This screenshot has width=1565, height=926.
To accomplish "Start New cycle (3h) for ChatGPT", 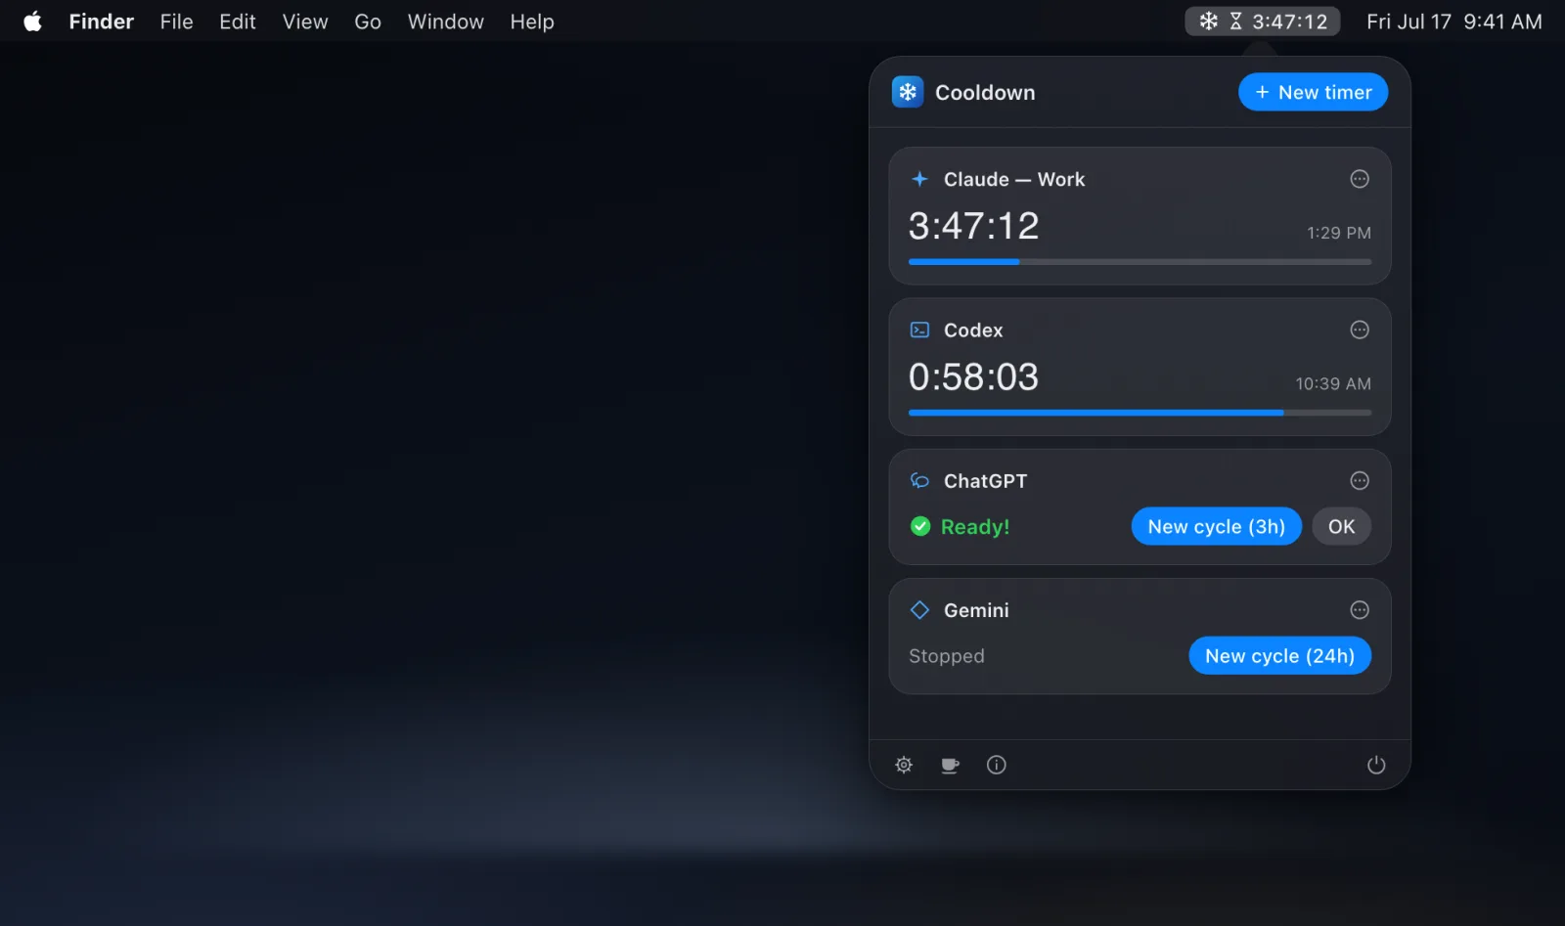I will point(1216,526).
